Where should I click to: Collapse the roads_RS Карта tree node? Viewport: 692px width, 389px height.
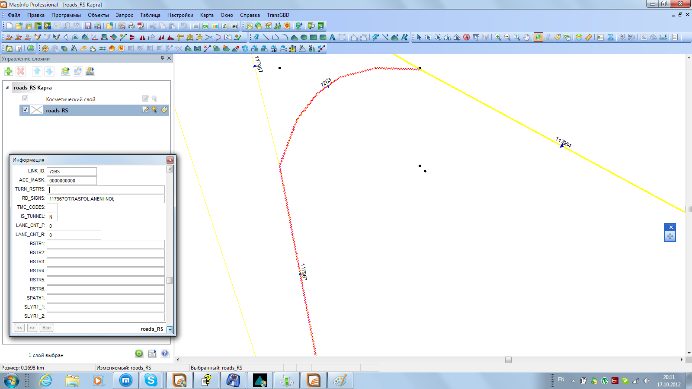(7, 87)
